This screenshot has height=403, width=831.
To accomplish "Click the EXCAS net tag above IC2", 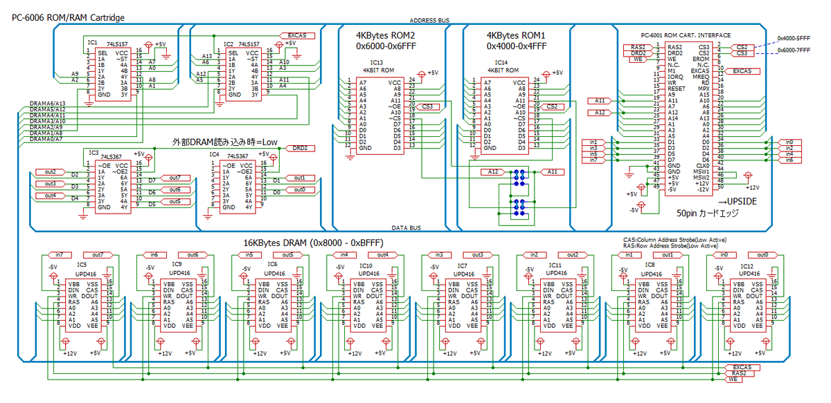I will coord(294,35).
